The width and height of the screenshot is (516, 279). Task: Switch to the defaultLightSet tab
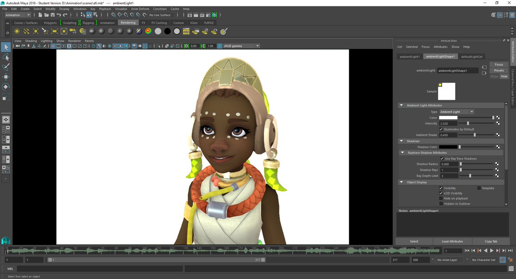coord(472,56)
